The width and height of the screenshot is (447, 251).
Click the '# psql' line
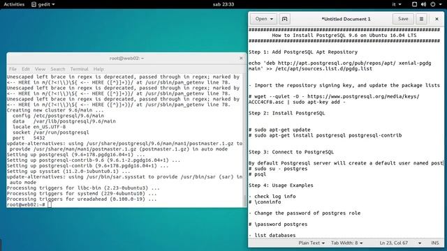point(257,174)
